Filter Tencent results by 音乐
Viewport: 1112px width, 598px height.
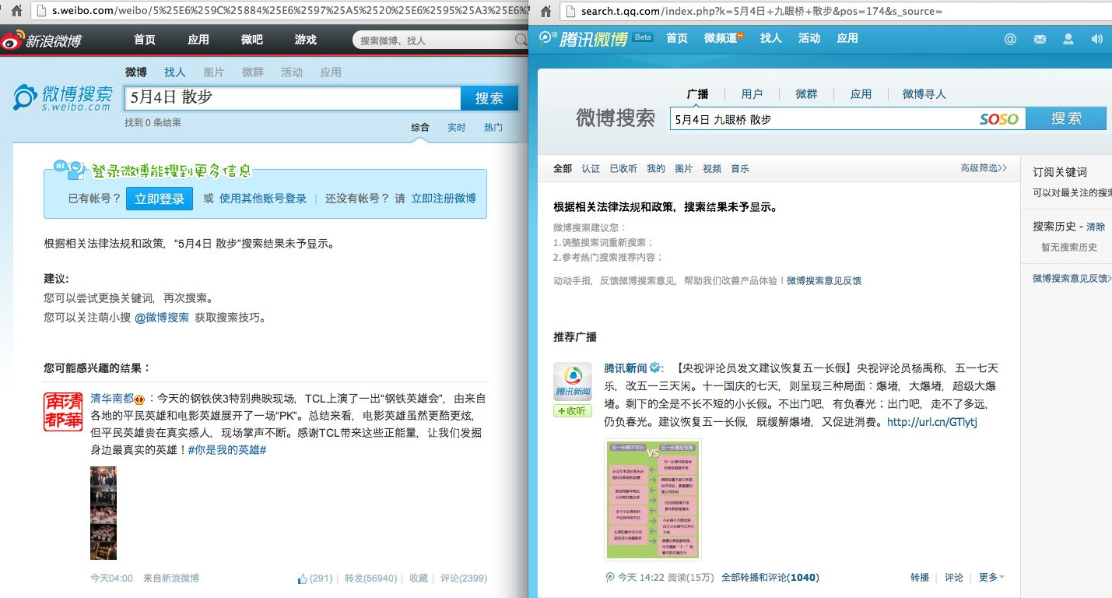(x=740, y=169)
